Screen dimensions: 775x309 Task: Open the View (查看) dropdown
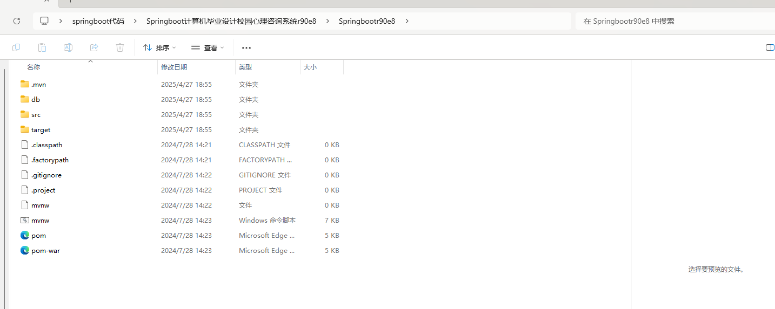pos(208,47)
